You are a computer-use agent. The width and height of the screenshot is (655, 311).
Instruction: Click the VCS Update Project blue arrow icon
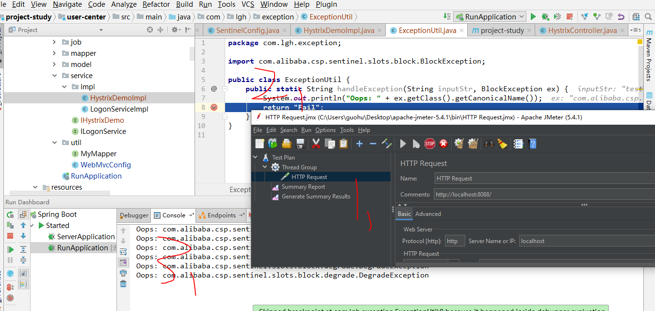tap(585, 16)
